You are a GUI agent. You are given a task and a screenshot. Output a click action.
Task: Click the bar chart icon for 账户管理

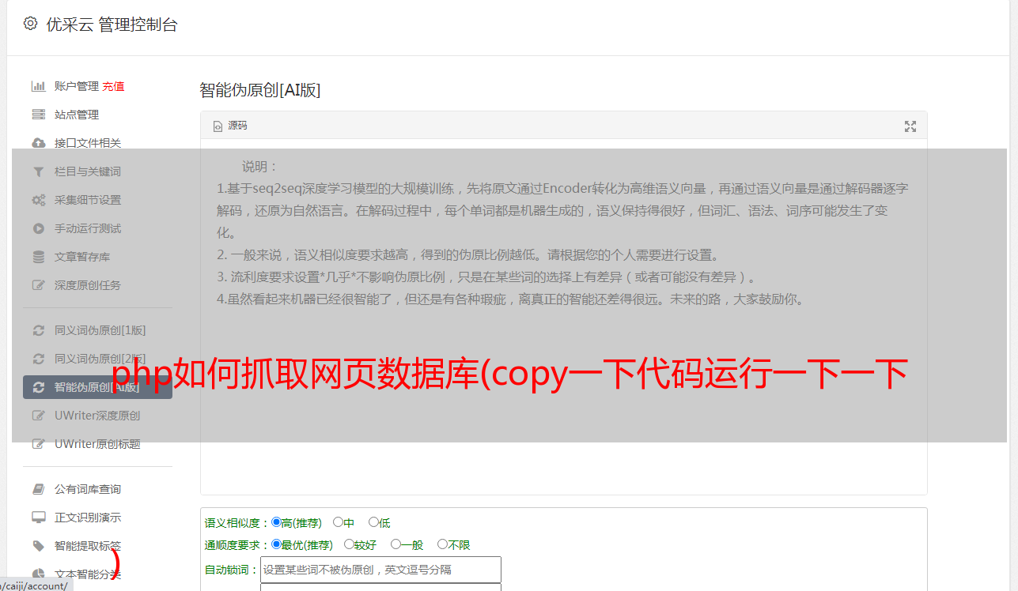[38, 86]
